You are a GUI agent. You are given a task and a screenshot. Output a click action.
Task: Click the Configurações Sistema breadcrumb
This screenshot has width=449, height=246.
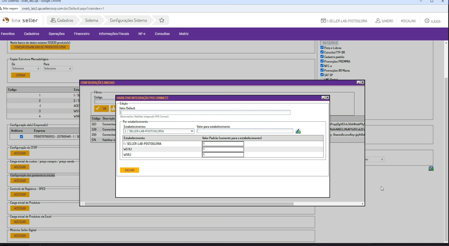click(x=128, y=20)
